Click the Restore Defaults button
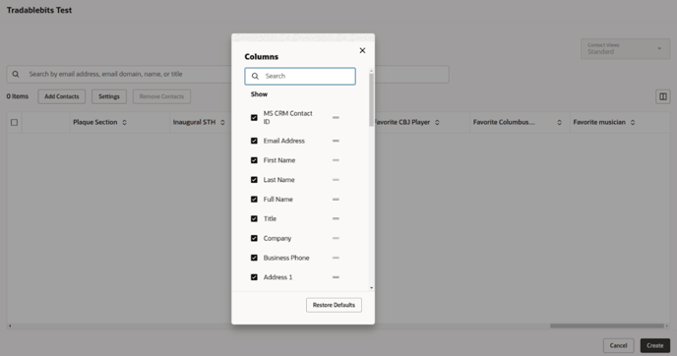The image size is (677, 356). point(334,305)
